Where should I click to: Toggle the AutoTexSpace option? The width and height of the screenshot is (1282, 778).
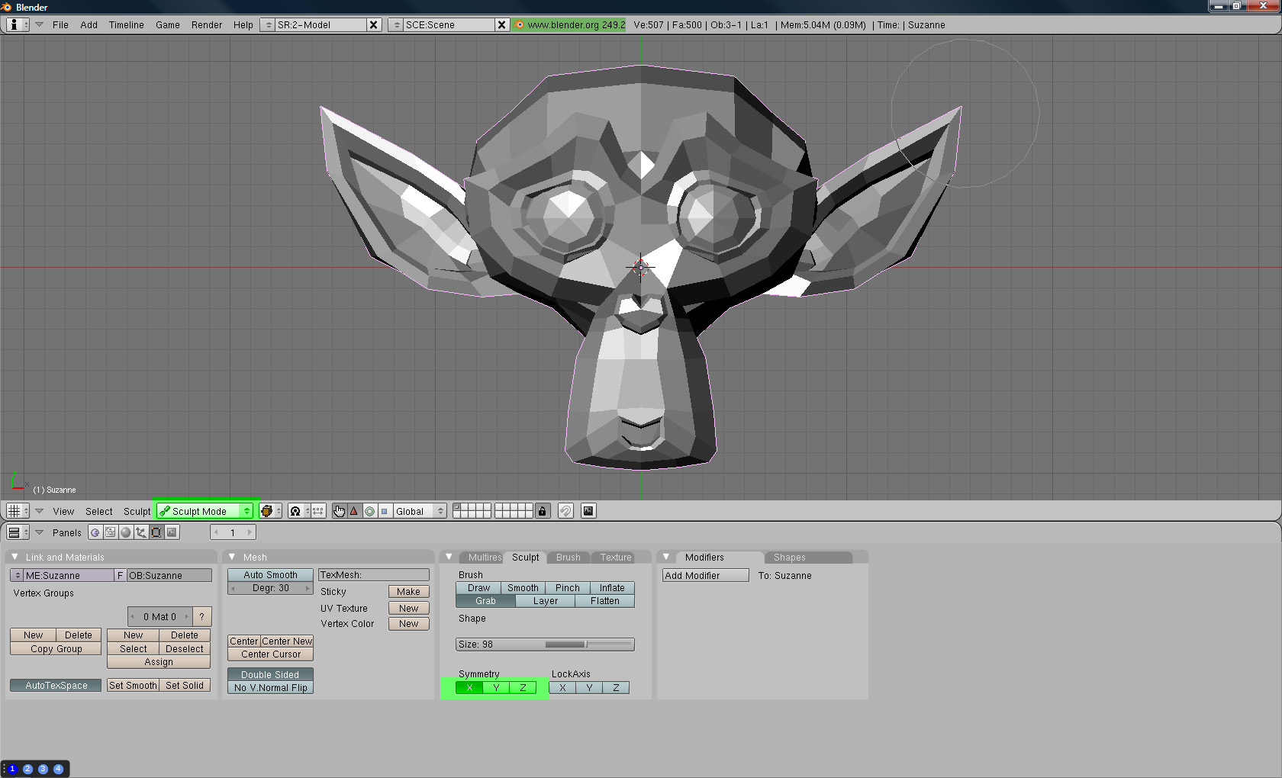pos(56,686)
